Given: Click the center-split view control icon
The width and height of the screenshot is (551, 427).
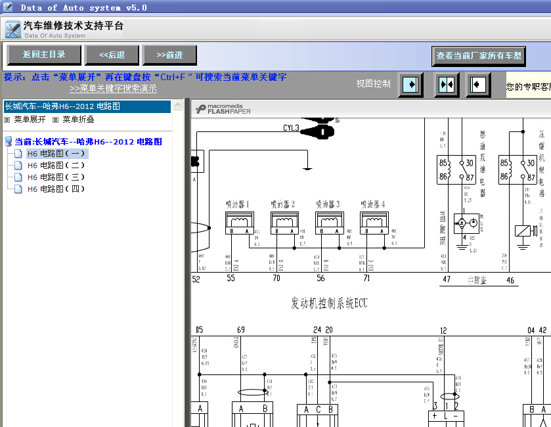Looking at the screenshot, I should coord(447,84).
